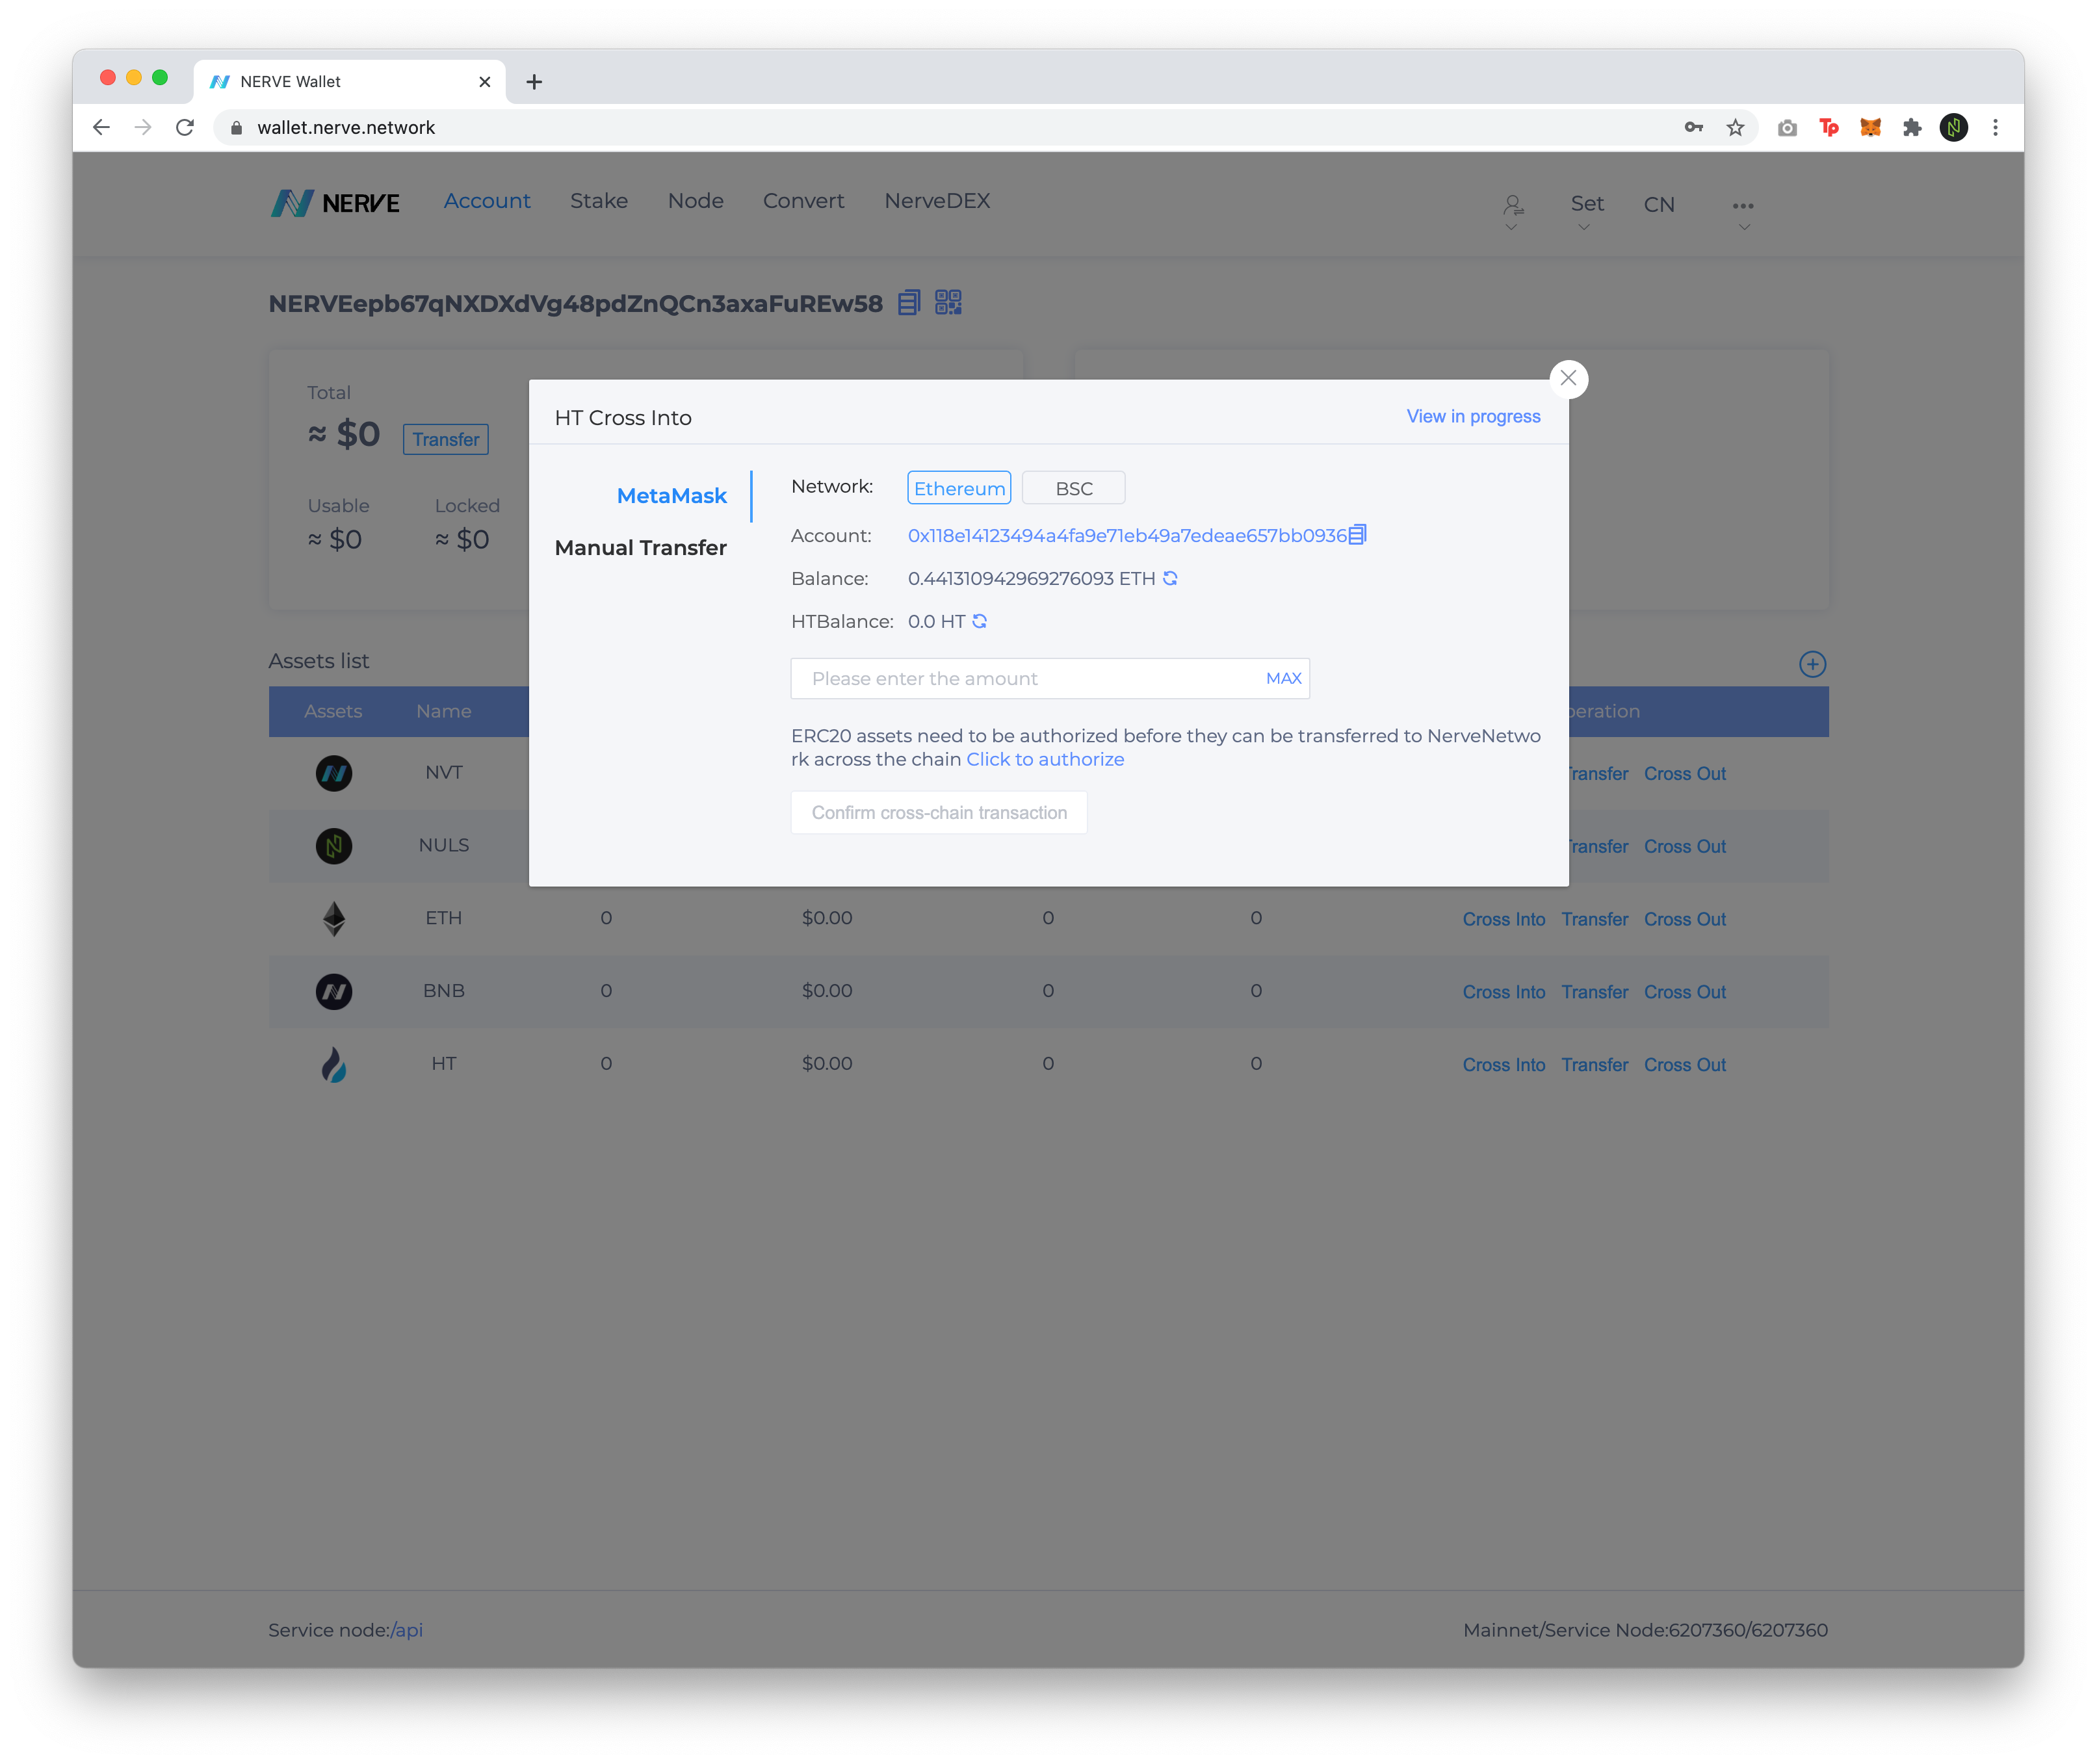
Task: Cross Out in the HT row
Action: click(1684, 1065)
